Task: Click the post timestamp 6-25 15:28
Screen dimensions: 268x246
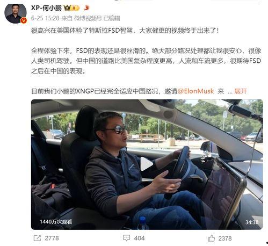Action: [x=45, y=18]
